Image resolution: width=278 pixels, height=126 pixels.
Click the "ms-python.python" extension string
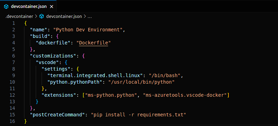click(x=111, y=95)
